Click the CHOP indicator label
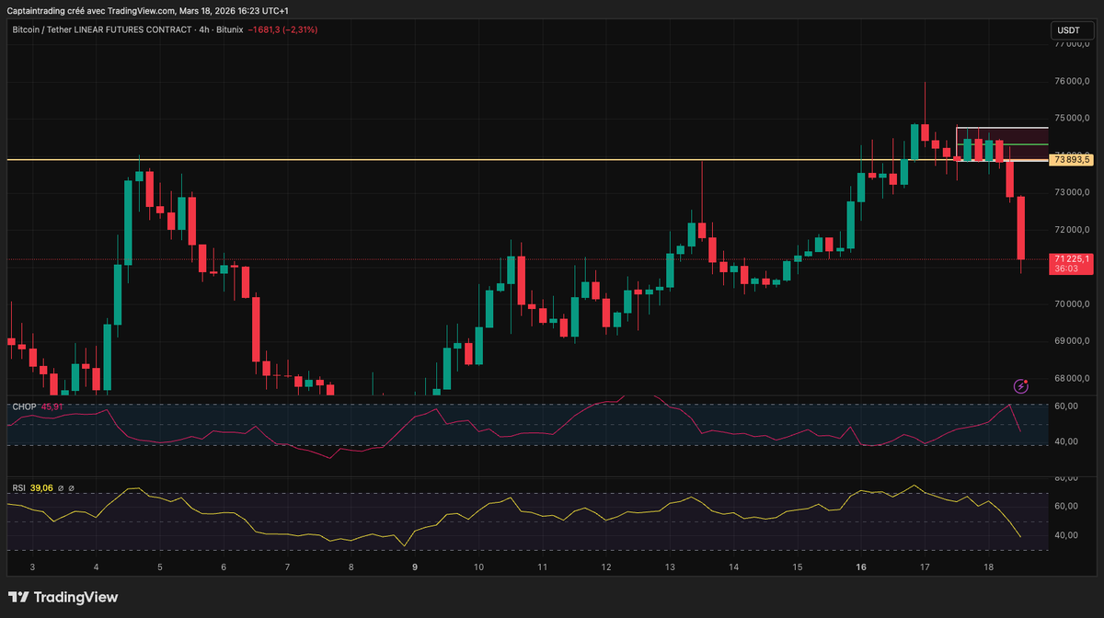The height and width of the screenshot is (618, 1104). point(23,406)
